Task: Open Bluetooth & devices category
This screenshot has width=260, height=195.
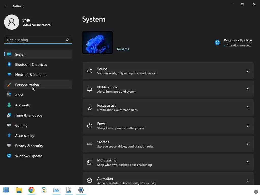Action: click(38, 64)
